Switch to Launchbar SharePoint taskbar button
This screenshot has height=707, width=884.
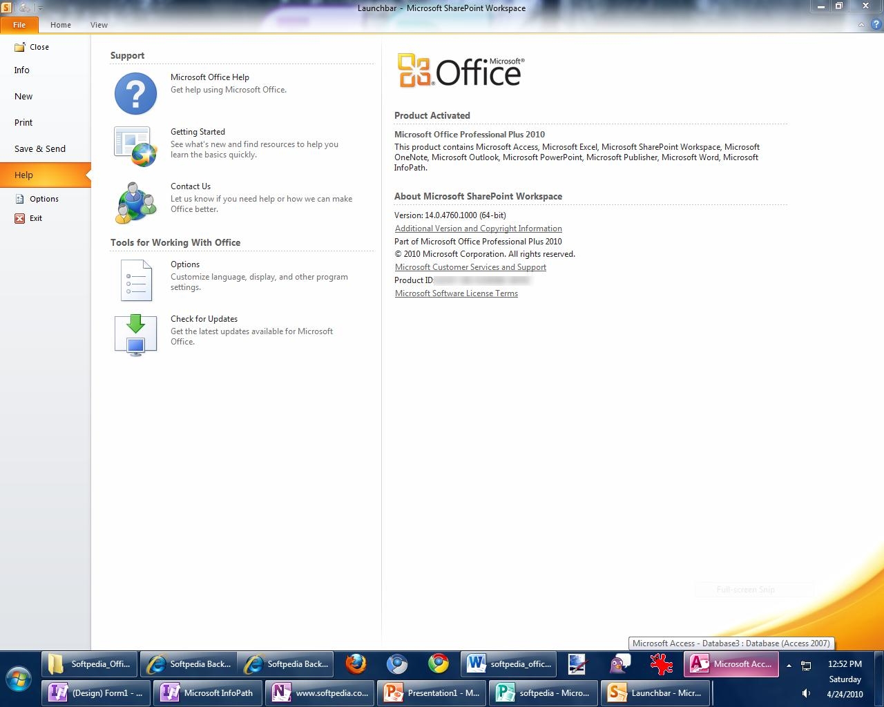point(655,693)
